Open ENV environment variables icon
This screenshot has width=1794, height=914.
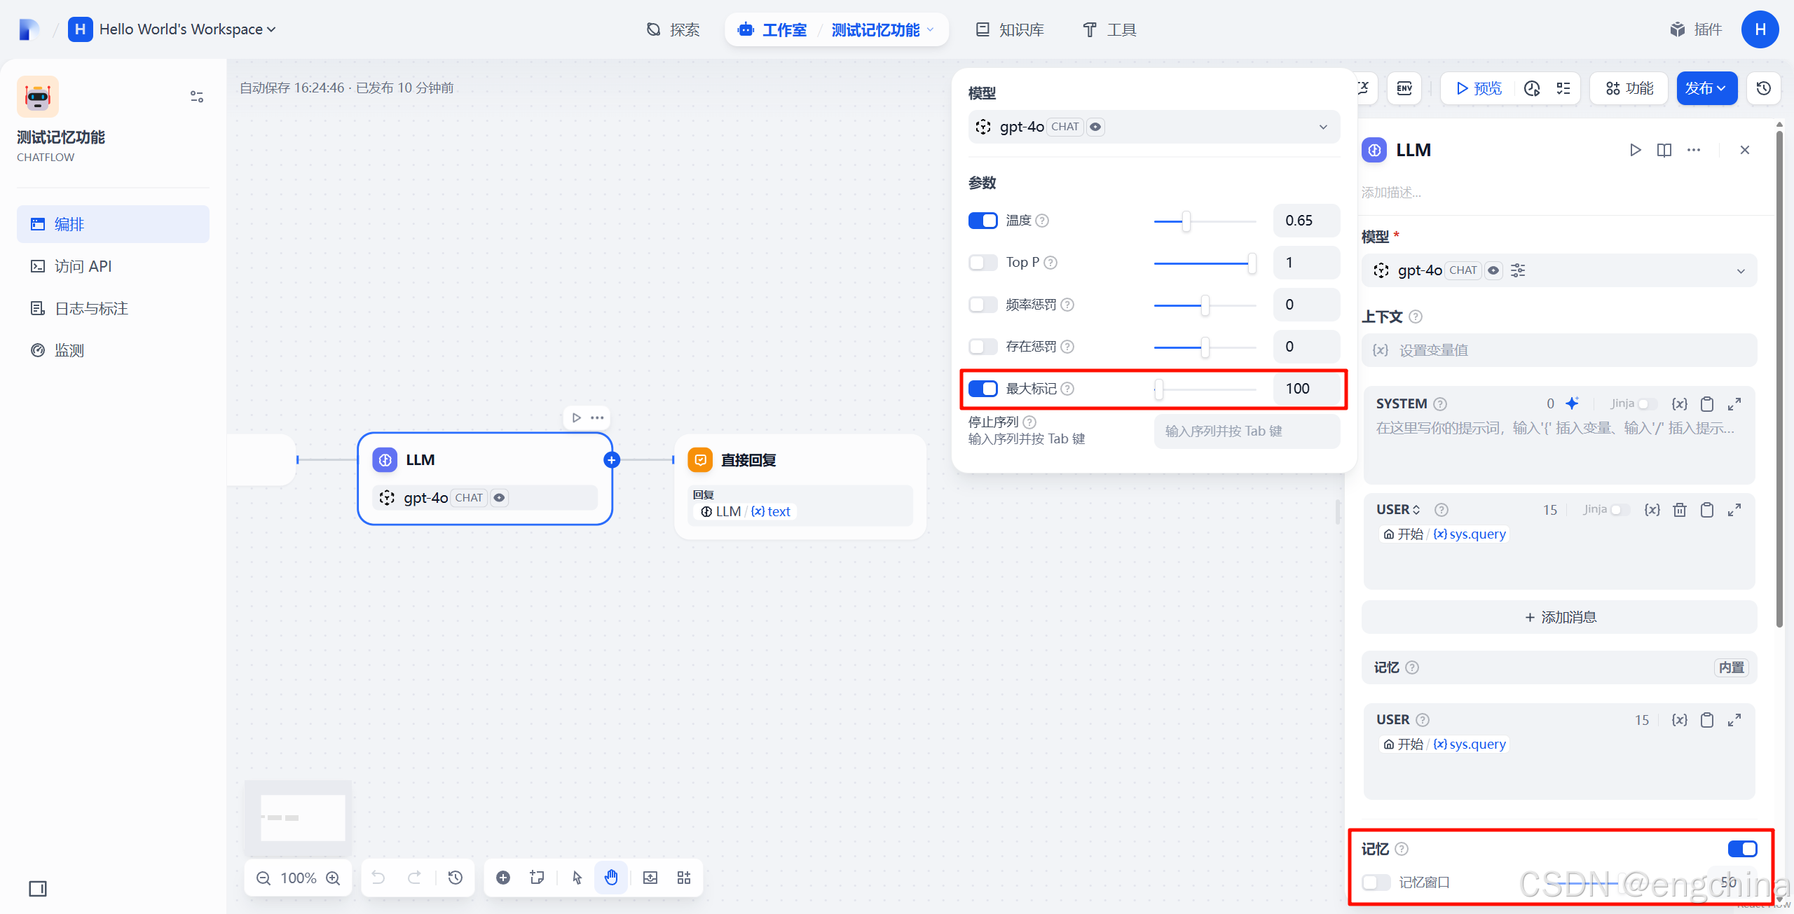click(1404, 88)
